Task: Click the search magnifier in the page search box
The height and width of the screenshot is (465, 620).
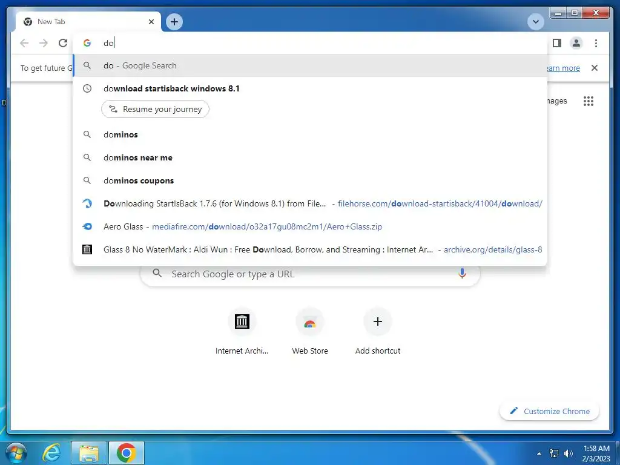Action: click(157, 273)
